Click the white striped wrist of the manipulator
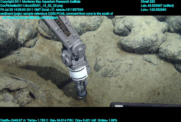181x122 pixels. [78, 73]
